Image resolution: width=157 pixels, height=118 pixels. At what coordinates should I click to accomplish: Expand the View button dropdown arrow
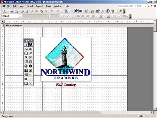[x=8, y=11]
